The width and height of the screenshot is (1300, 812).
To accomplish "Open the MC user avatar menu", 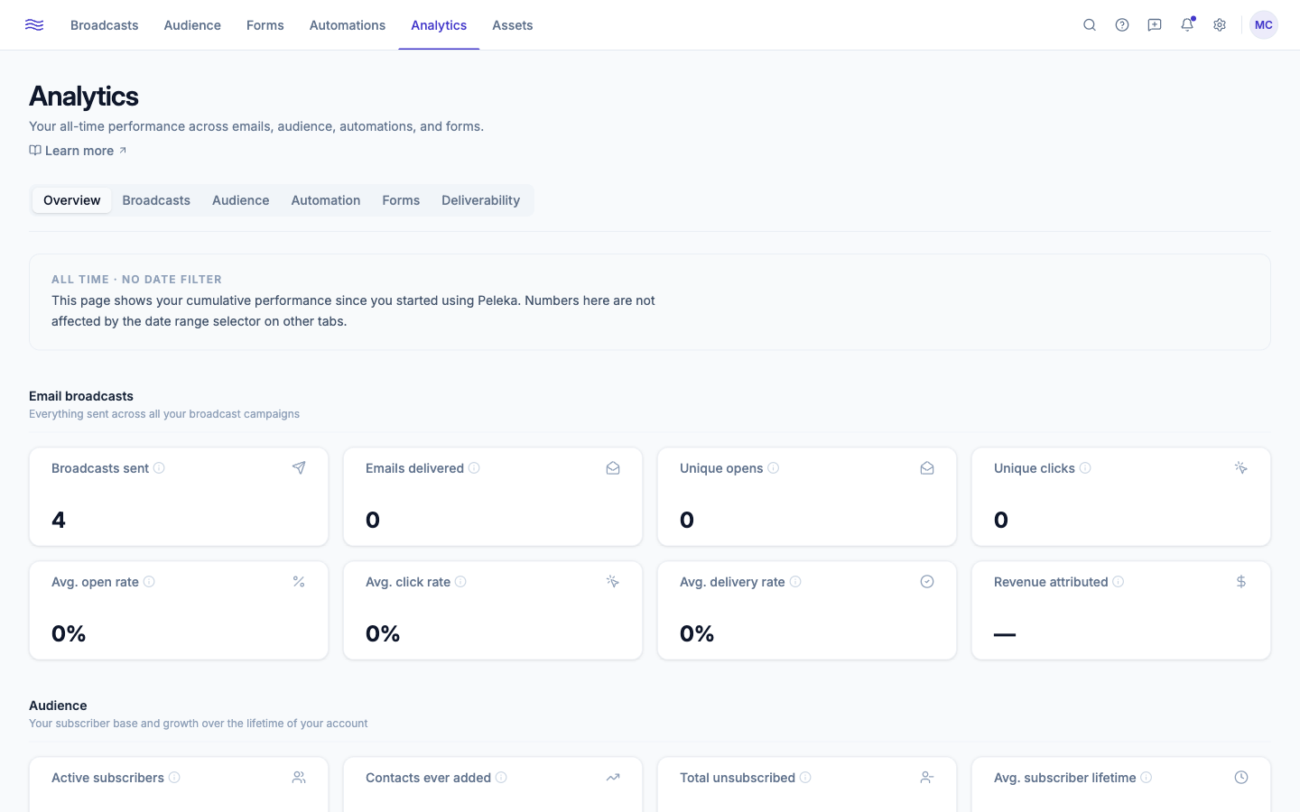I will click(x=1264, y=25).
